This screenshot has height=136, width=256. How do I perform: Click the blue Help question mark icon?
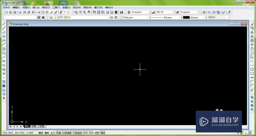[x=121, y=12]
